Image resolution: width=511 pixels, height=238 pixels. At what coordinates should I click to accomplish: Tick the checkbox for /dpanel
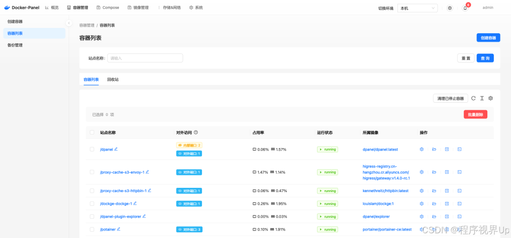click(92, 150)
